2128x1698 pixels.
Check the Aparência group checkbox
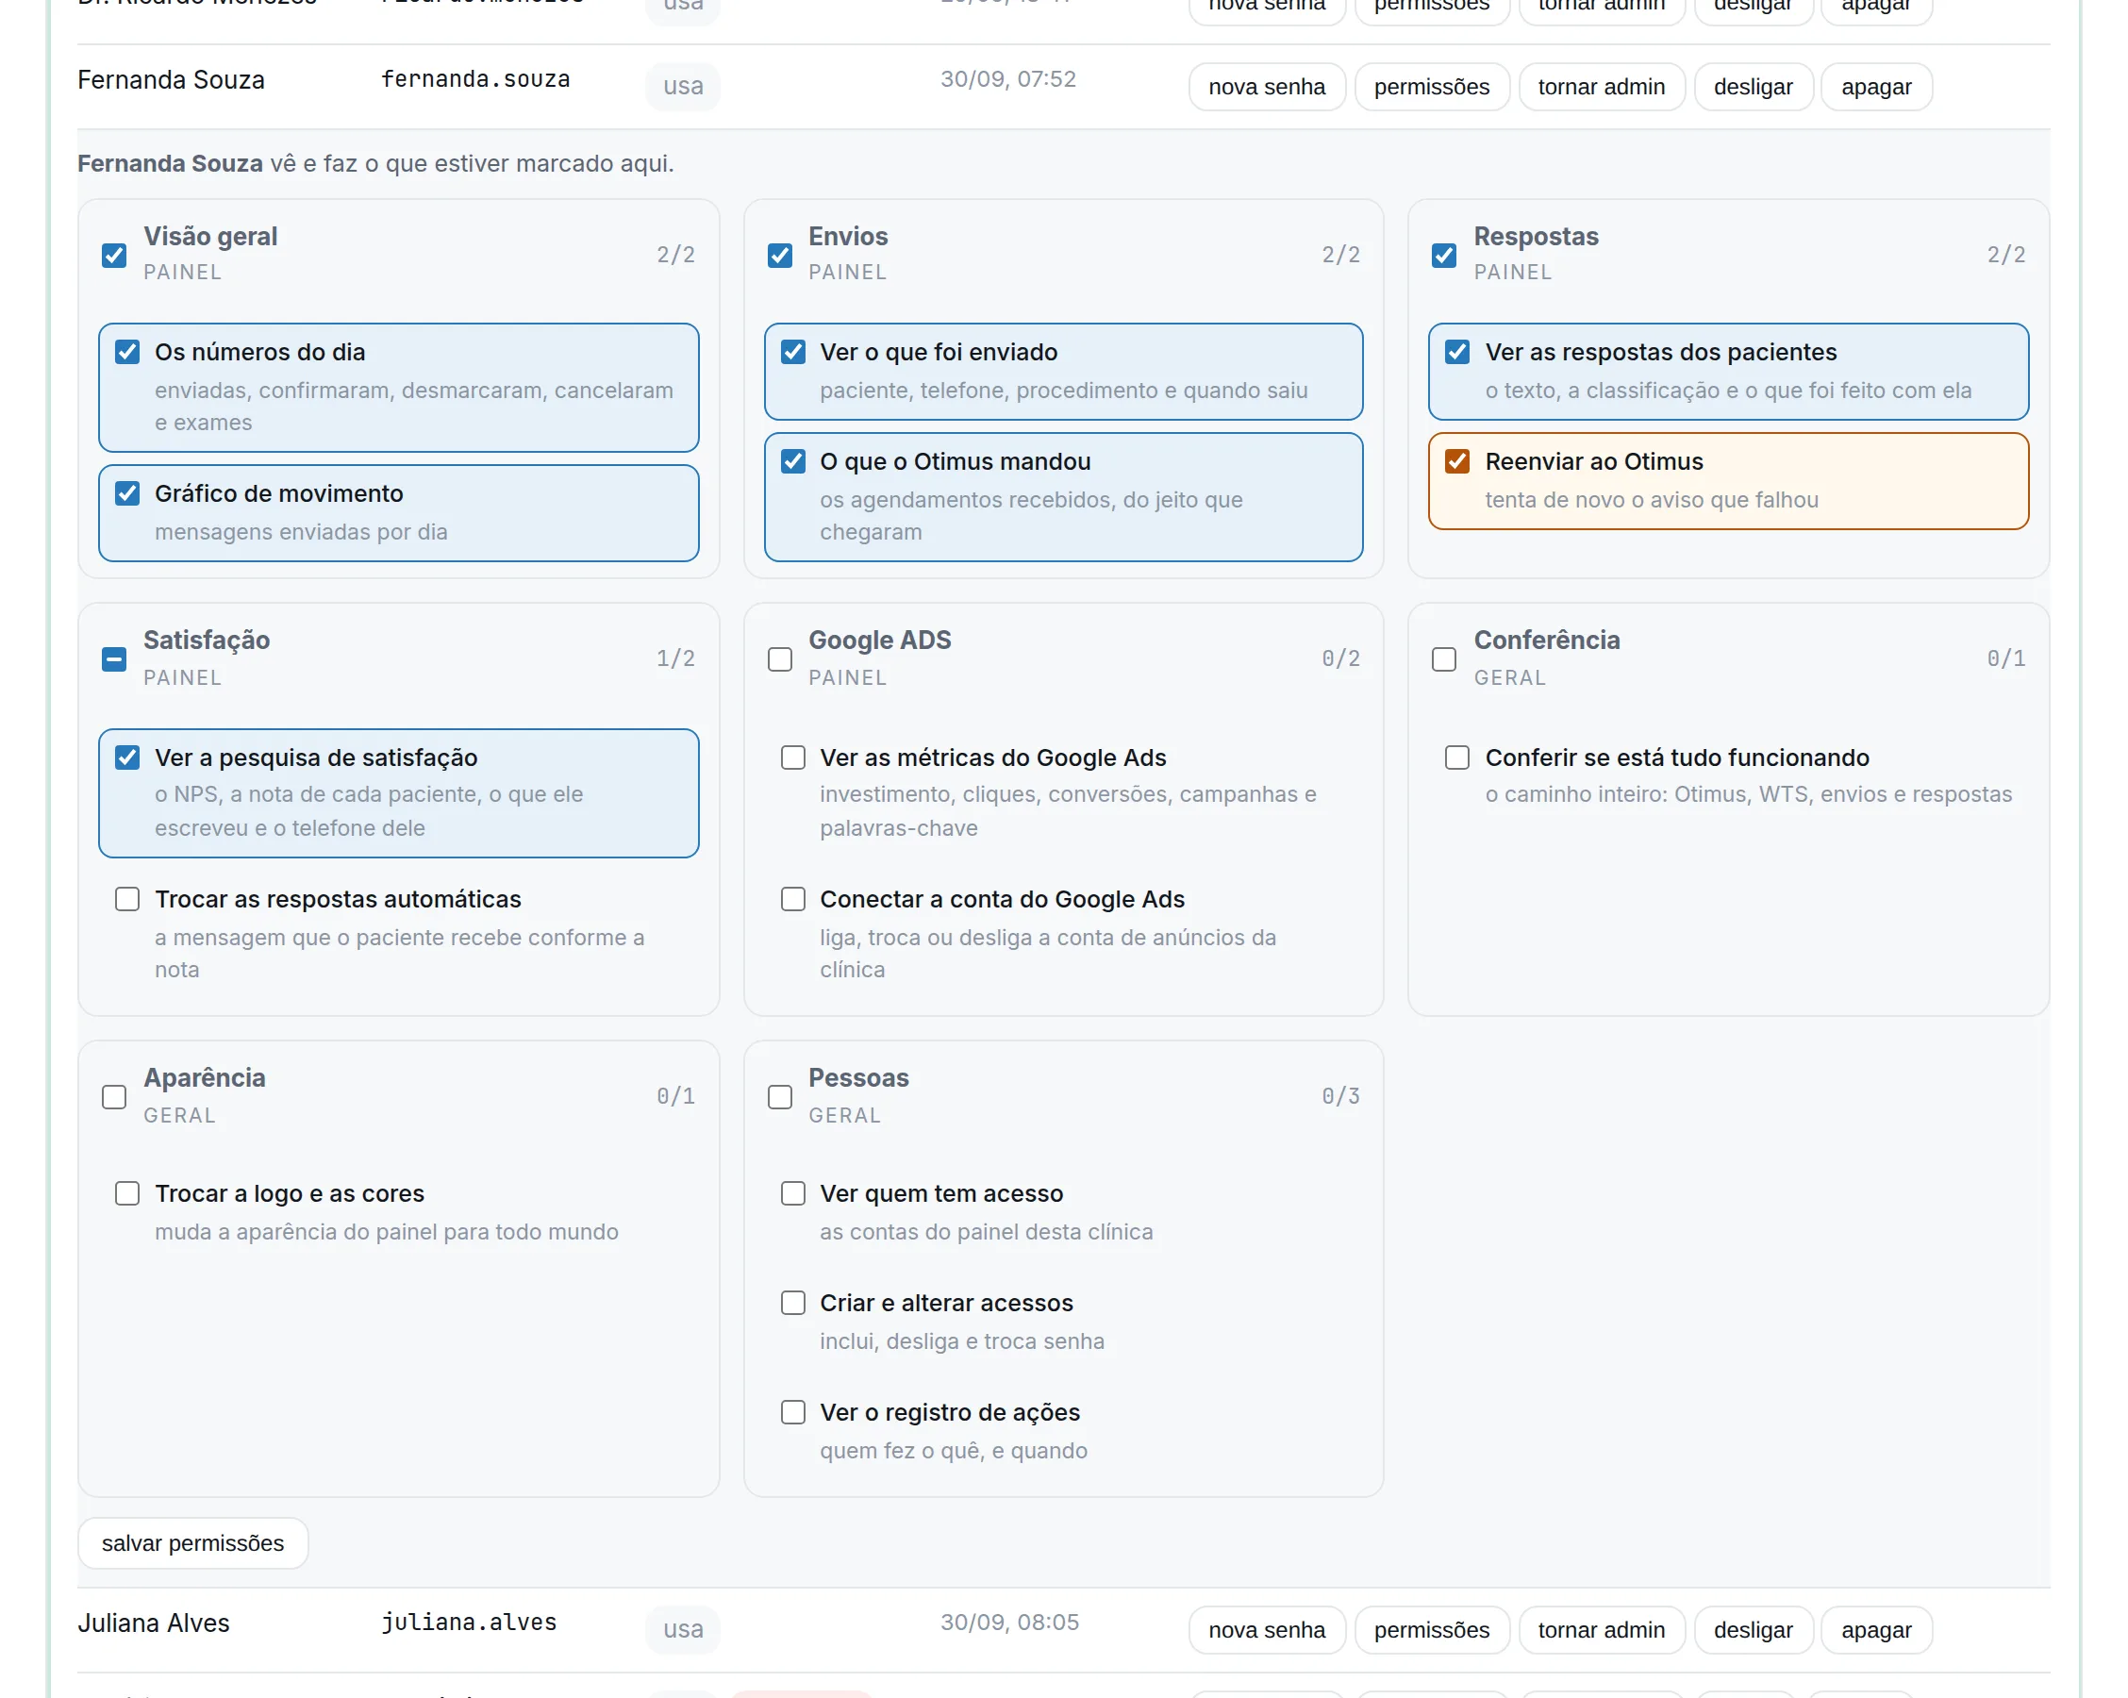click(114, 1098)
